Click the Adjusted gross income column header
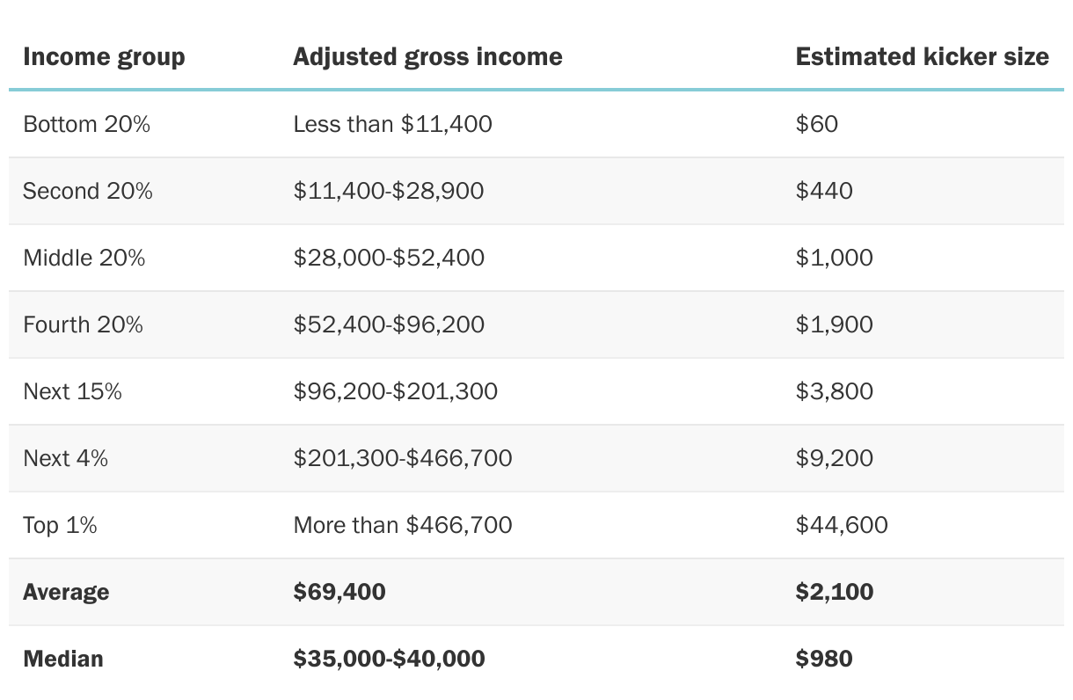This screenshot has height=700, width=1073. point(427,57)
